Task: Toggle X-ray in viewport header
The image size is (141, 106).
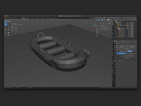Action: click(x=105, y=20)
